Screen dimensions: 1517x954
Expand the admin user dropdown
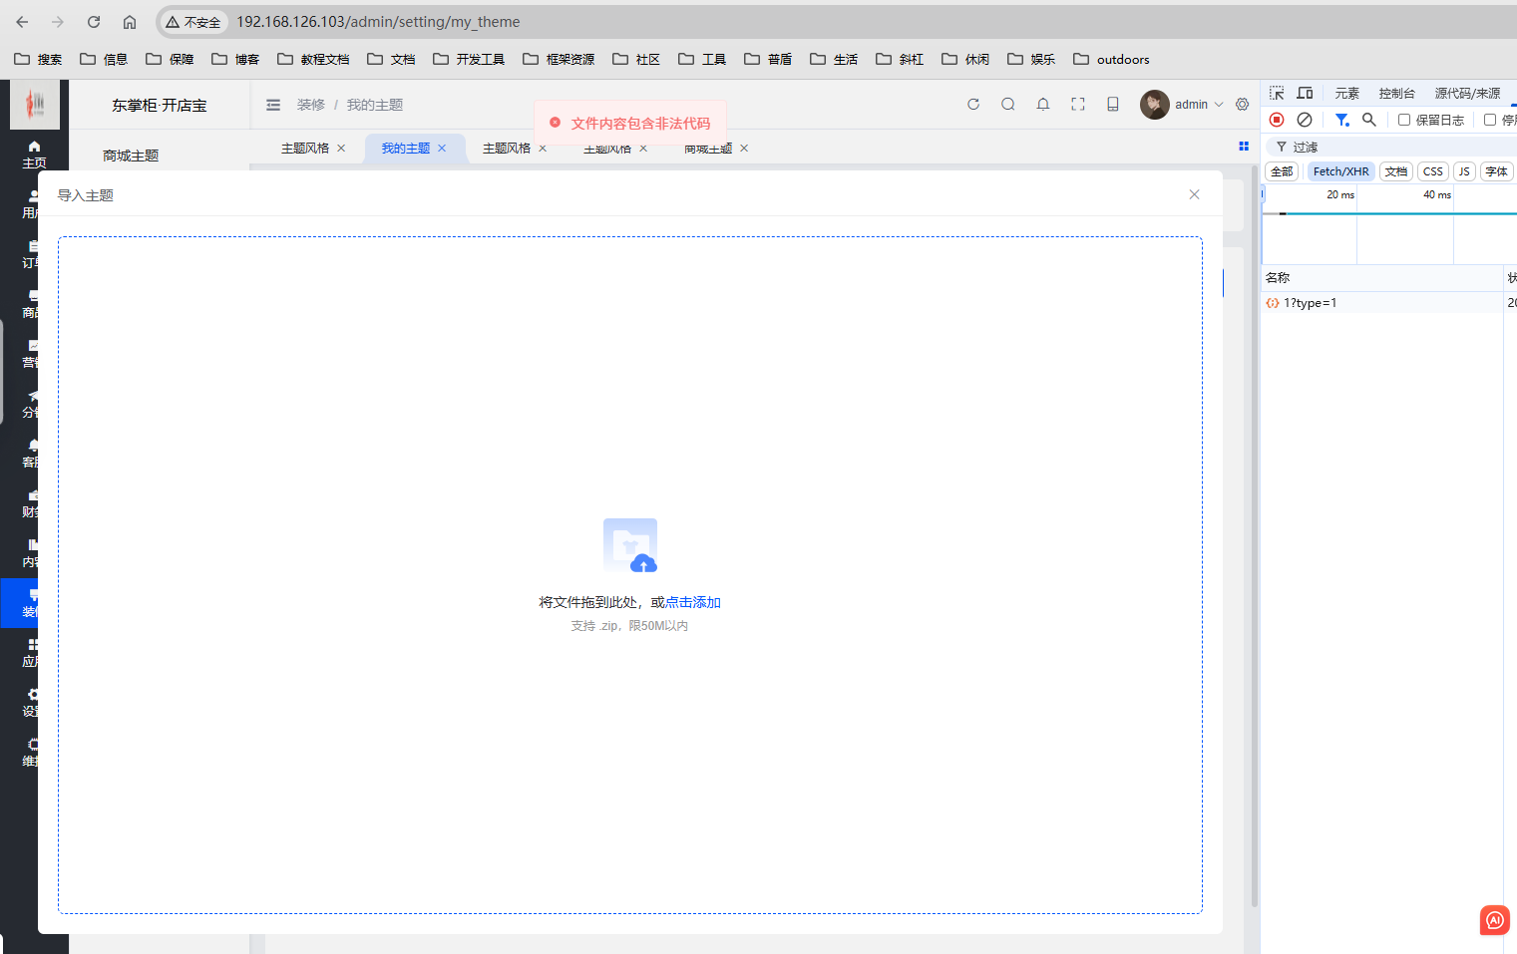(1183, 105)
